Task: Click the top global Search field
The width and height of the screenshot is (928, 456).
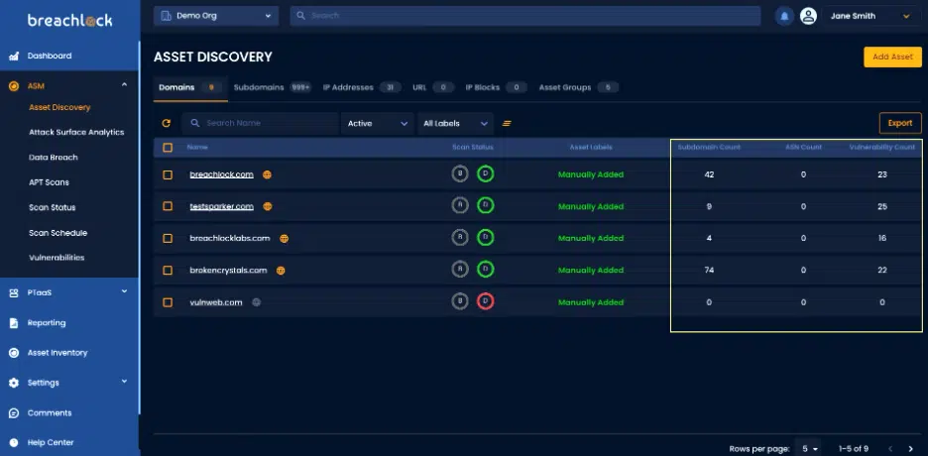Action: pos(524,16)
